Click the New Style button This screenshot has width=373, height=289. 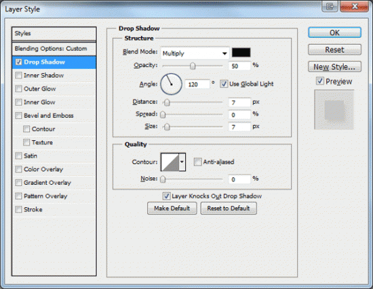coord(335,67)
